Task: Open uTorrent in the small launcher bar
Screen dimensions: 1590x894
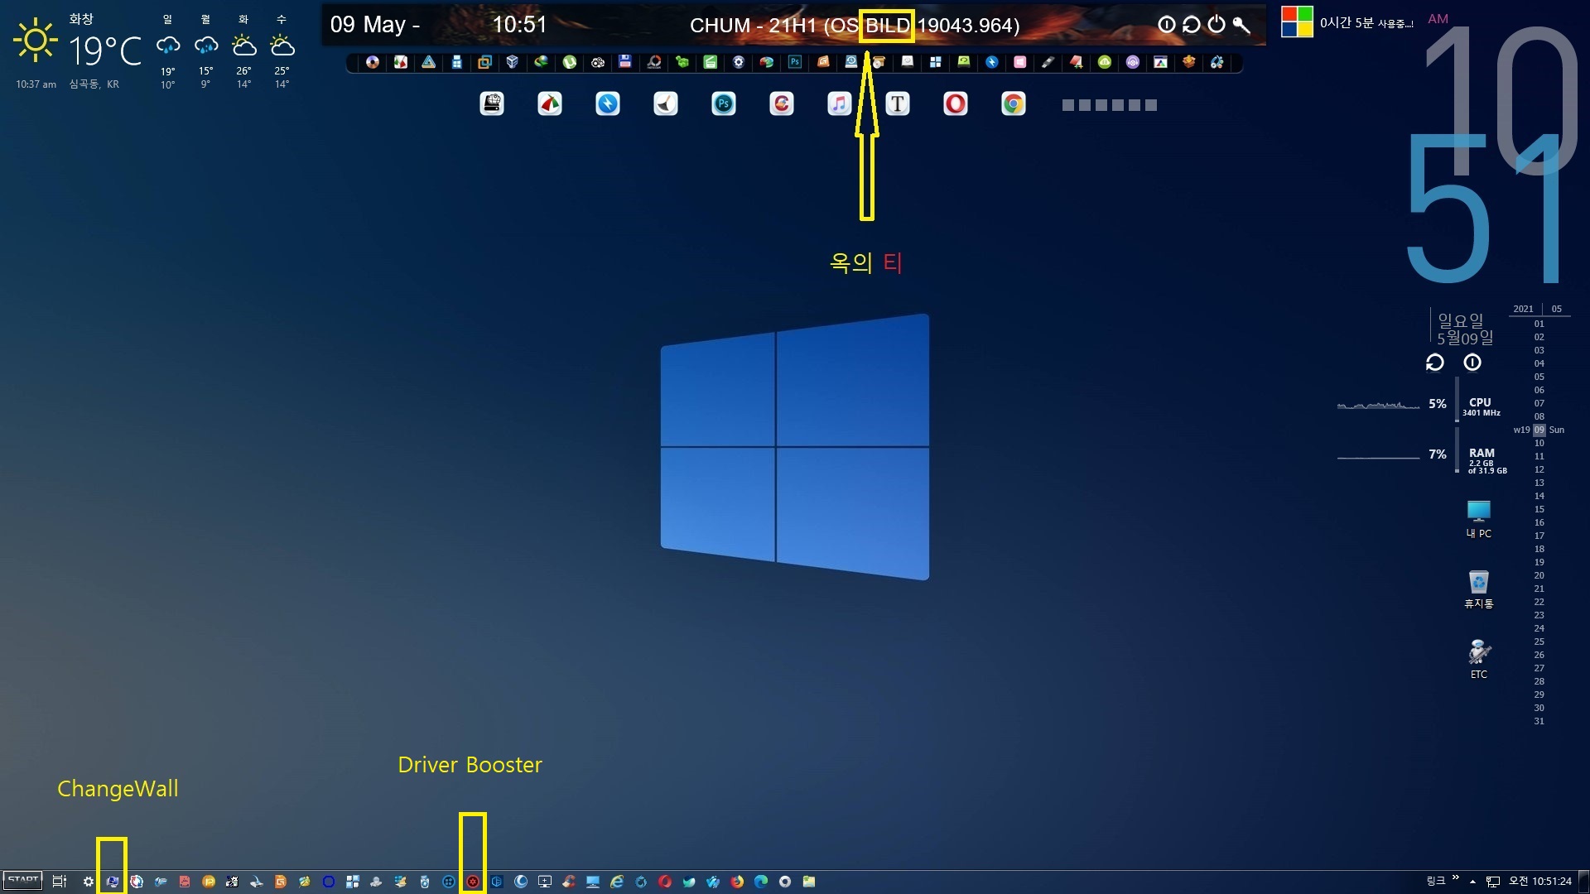Action: tap(570, 62)
